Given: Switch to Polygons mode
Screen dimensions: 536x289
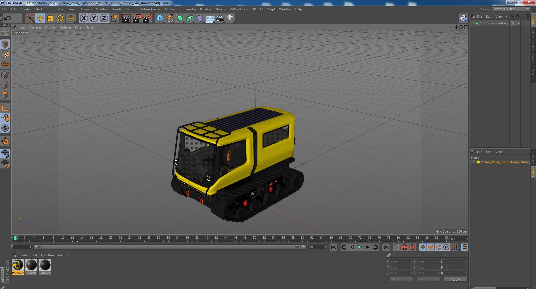Looking at the screenshot, I should coord(5,95).
